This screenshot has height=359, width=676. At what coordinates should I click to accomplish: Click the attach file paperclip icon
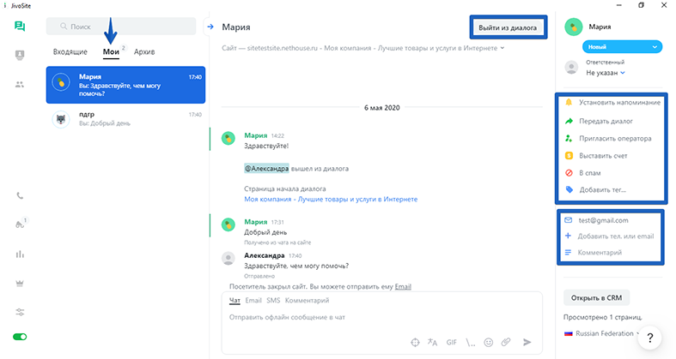click(506, 342)
